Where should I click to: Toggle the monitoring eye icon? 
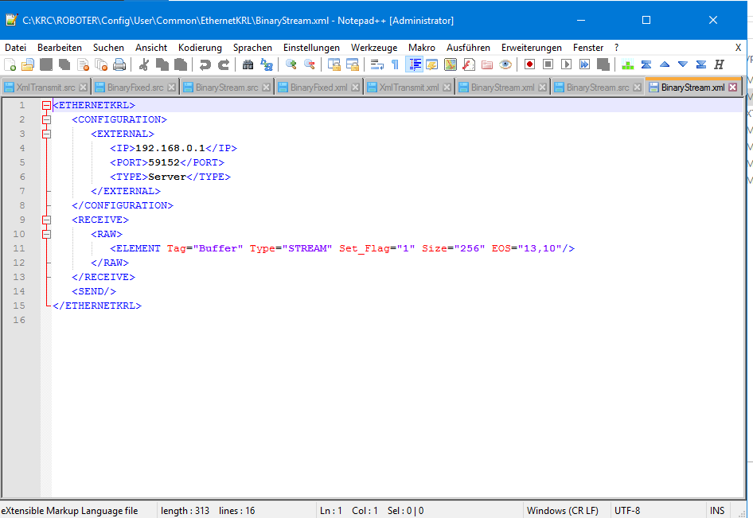[505, 64]
